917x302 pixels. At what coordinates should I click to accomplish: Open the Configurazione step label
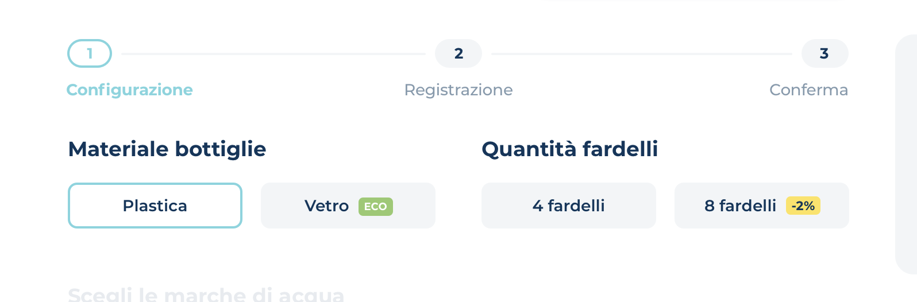pyautogui.click(x=130, y=90)
